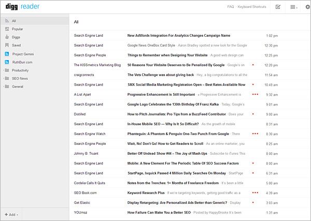Open the Add feed menu
The image size is (311, 221).
[11, 214]
